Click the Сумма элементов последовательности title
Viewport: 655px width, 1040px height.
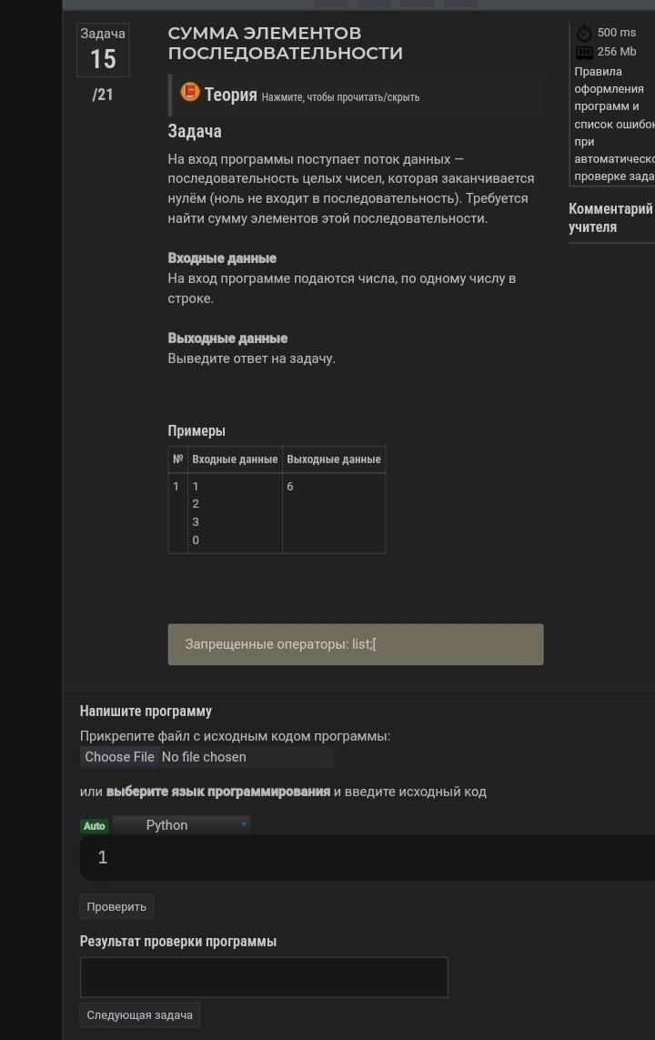(x=285, y=43)
